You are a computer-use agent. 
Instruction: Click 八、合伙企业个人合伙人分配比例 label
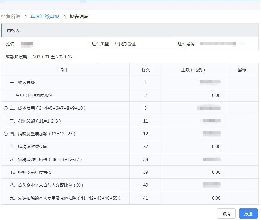pyautogui.click(x=47, y=185)
